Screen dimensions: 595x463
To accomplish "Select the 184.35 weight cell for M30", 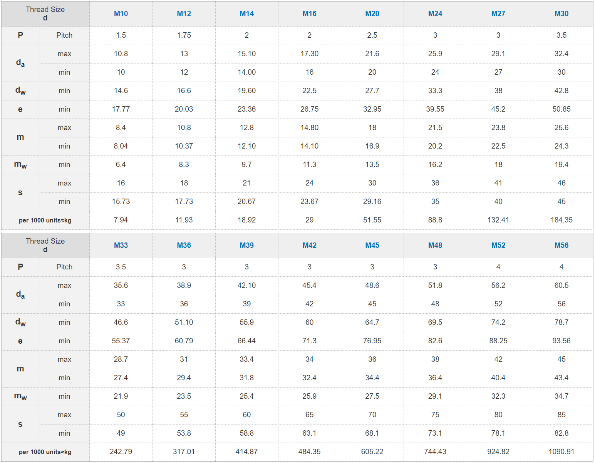I will [561, 220].
